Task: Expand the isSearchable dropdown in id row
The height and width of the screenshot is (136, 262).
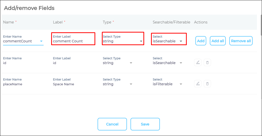Action: pyautogui.click(x=181, y=63)
